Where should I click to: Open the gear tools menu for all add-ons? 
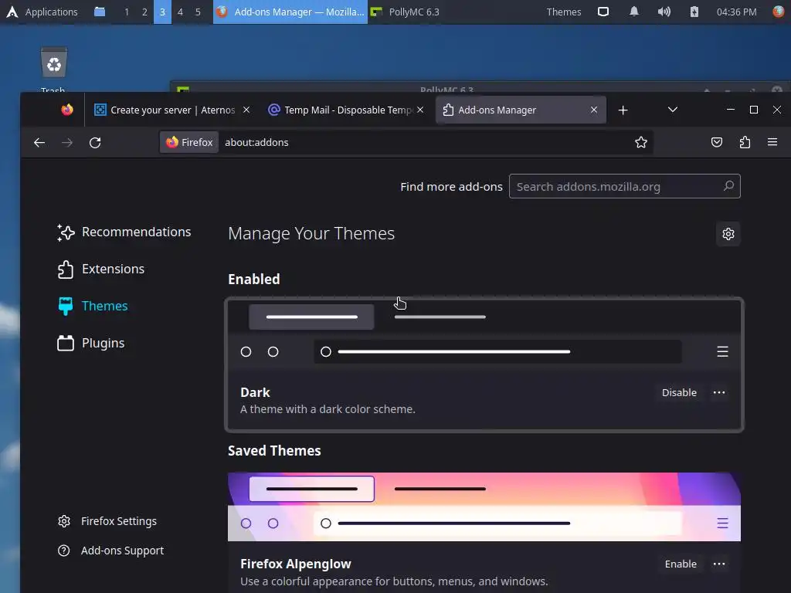[728, 234]
